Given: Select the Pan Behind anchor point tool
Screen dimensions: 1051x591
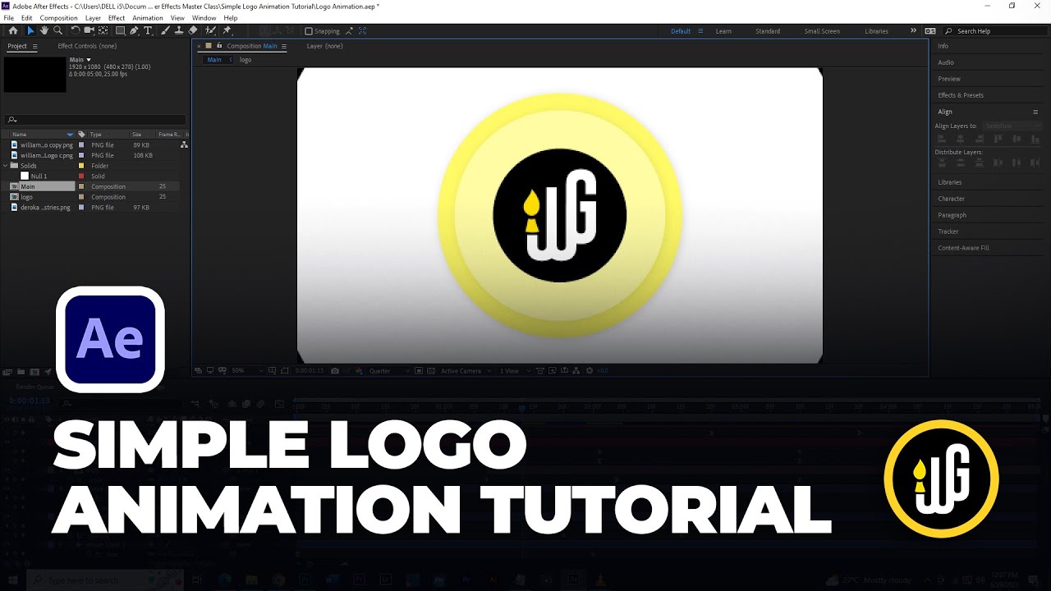Looking at the screenshot, I should (x=103, y=30).
